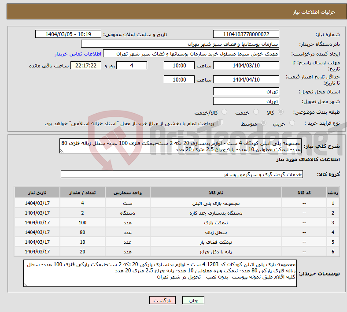Click the توضیحات خریدار notes box
The image size is (347, 312).
160,273
